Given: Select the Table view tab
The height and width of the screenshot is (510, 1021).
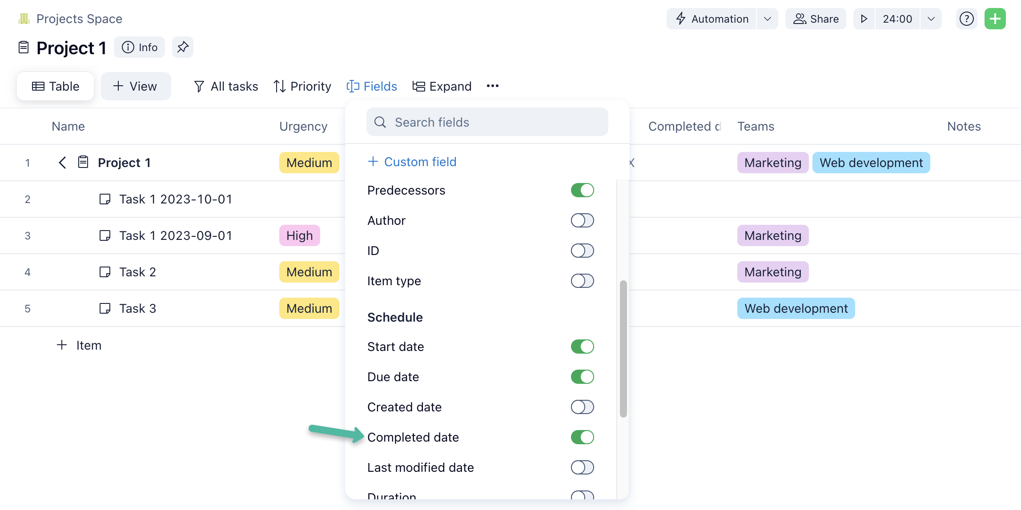Looking at the screenshot, I should tap(56, 86).
